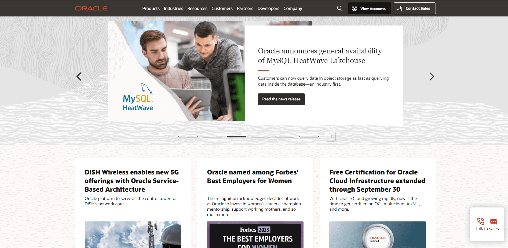Click the MySQL HeatWave banner image
The height and width of the screenshot is (248, 508).
tap(176, 71)
